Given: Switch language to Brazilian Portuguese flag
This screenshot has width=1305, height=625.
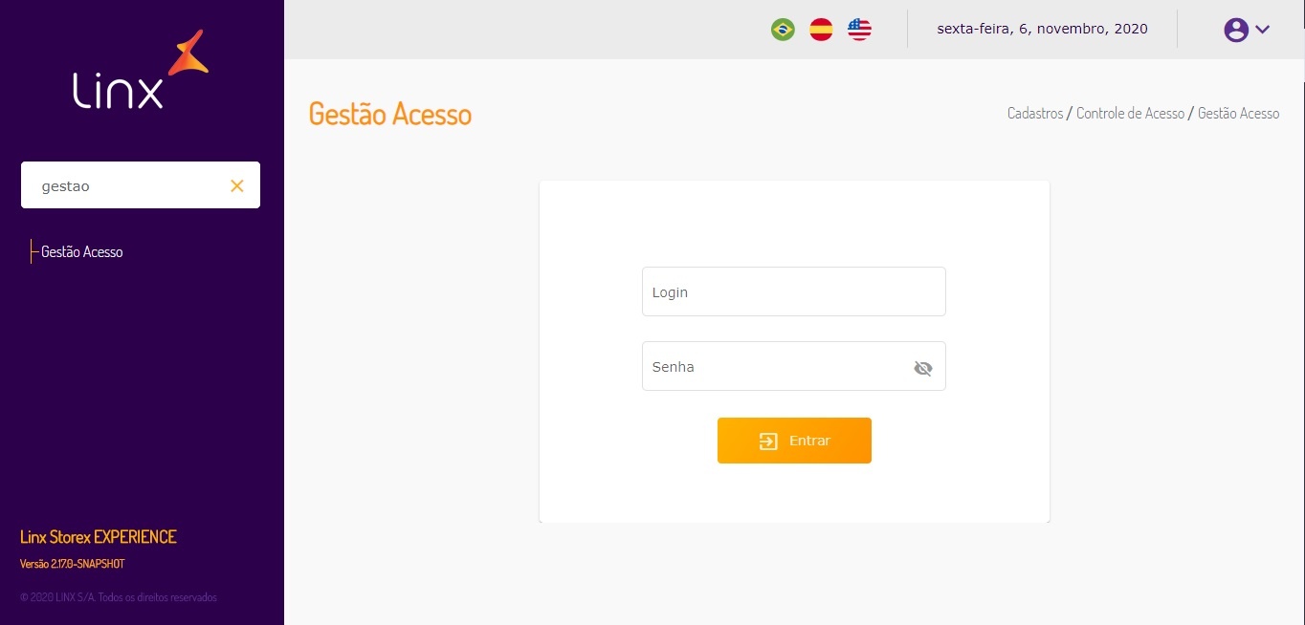Looking at the screenshot, I should coord(783,30).
